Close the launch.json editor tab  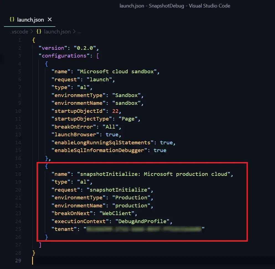(50, 19)
